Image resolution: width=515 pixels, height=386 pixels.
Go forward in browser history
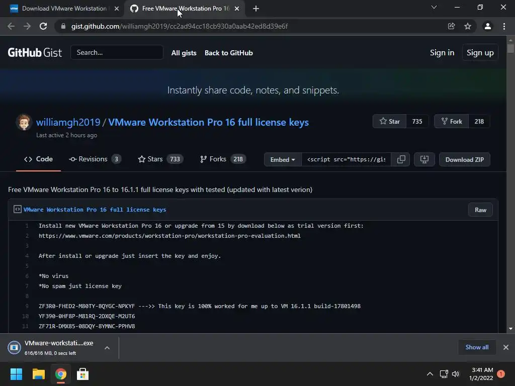[27, 26]
